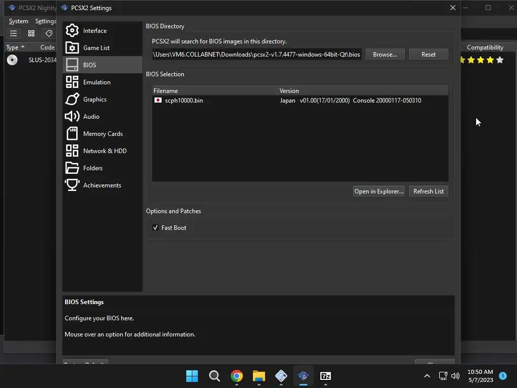Viewport: 517px width, 388px height.
Task: Sort by Type column in main window
Action: tap(15, 47)
